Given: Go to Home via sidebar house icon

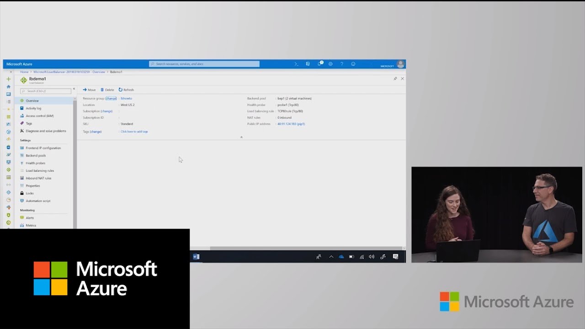Looking at the screenshot, I should click(8, 86).
